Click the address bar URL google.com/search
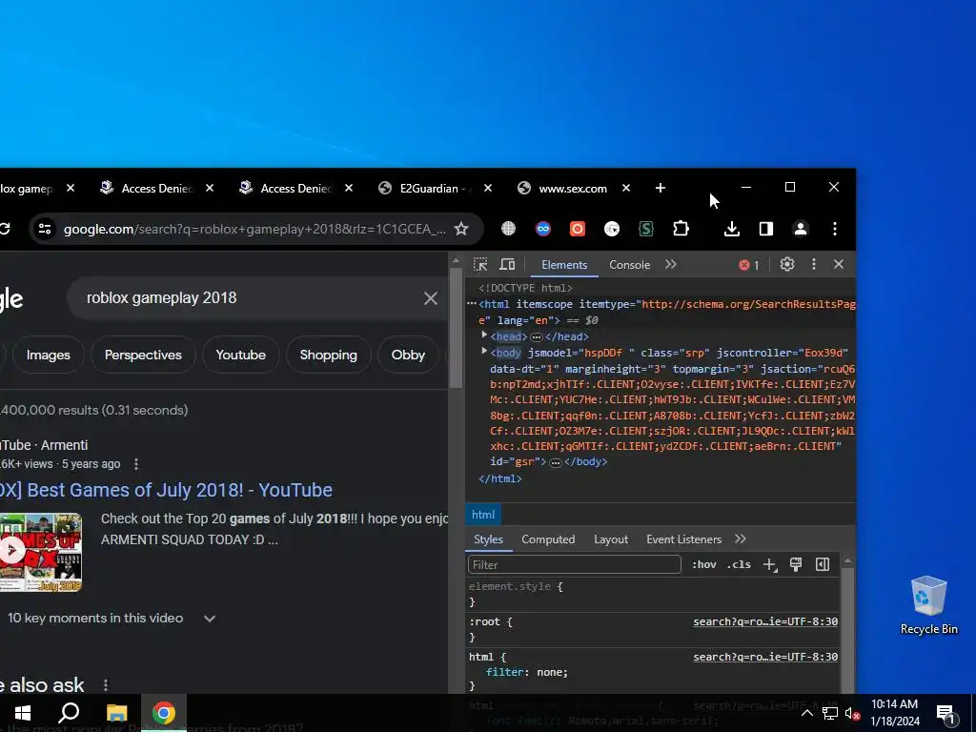The height and width of the screenshot is (732, 976). click(254, 229)
